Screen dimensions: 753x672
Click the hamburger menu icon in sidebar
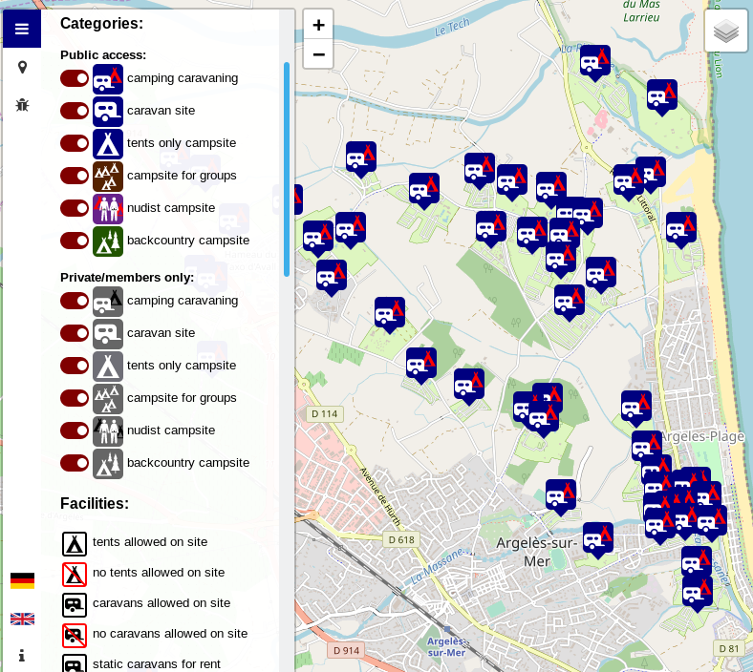pyautogui.click(x=21, y=29)
